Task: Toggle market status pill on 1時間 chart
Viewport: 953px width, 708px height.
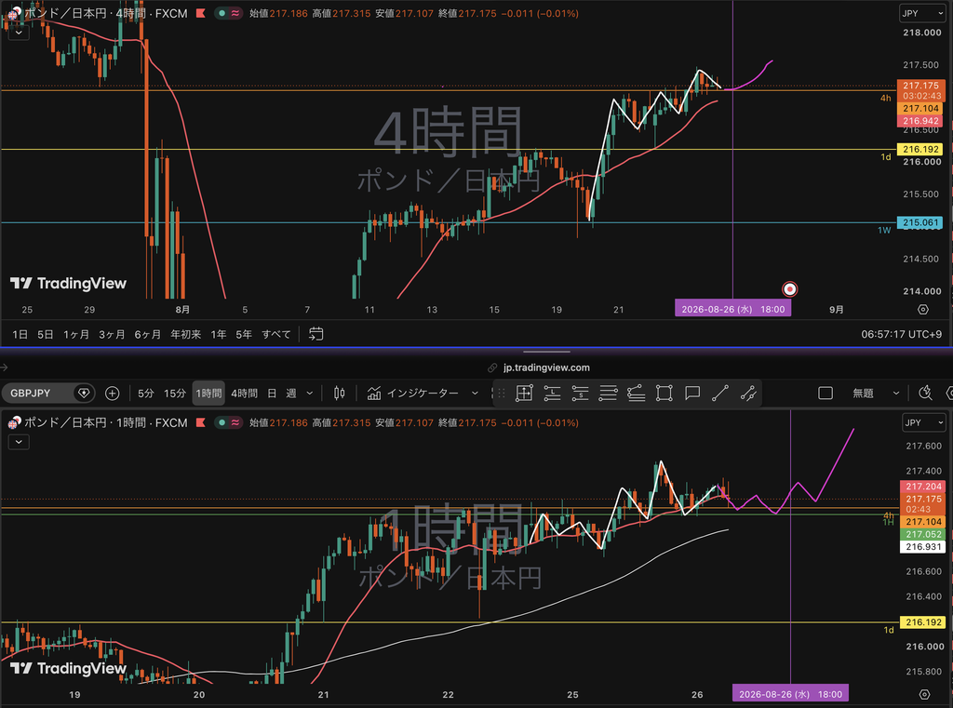Action: coord(229,422)
